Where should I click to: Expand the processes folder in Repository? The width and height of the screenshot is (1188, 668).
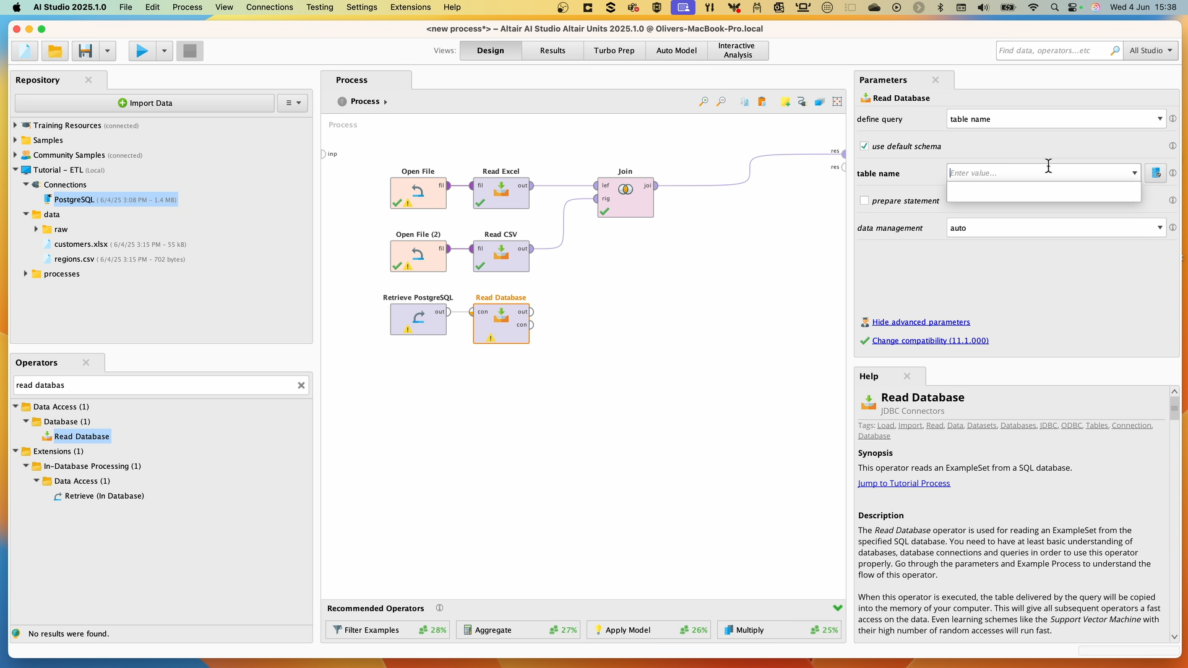(x=25, y=273)
